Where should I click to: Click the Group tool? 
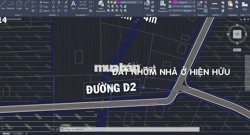coord(200,5)
